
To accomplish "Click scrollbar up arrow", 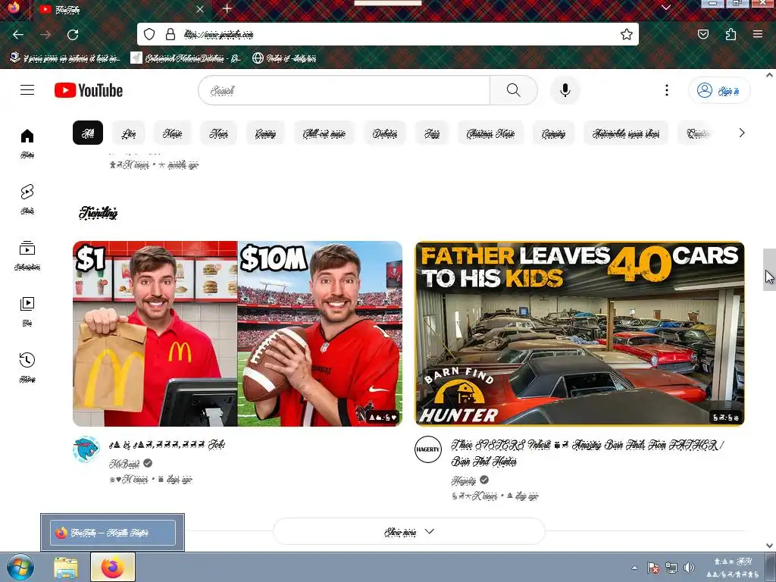I will tap(770, 75).
